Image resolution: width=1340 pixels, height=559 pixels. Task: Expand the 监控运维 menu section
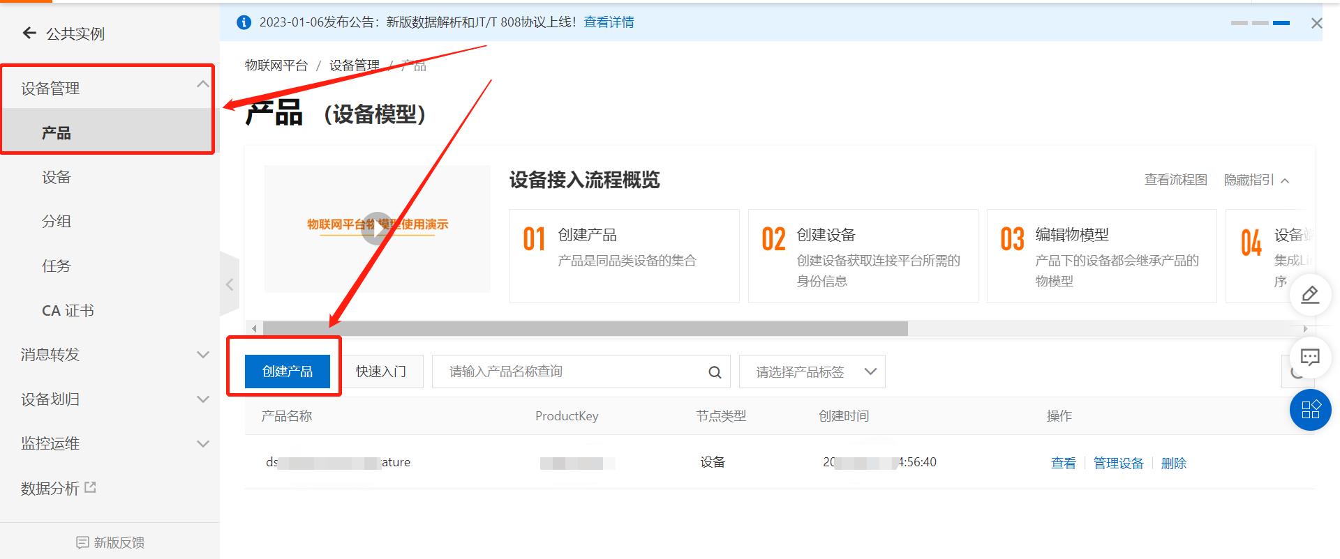coord(203,444)
